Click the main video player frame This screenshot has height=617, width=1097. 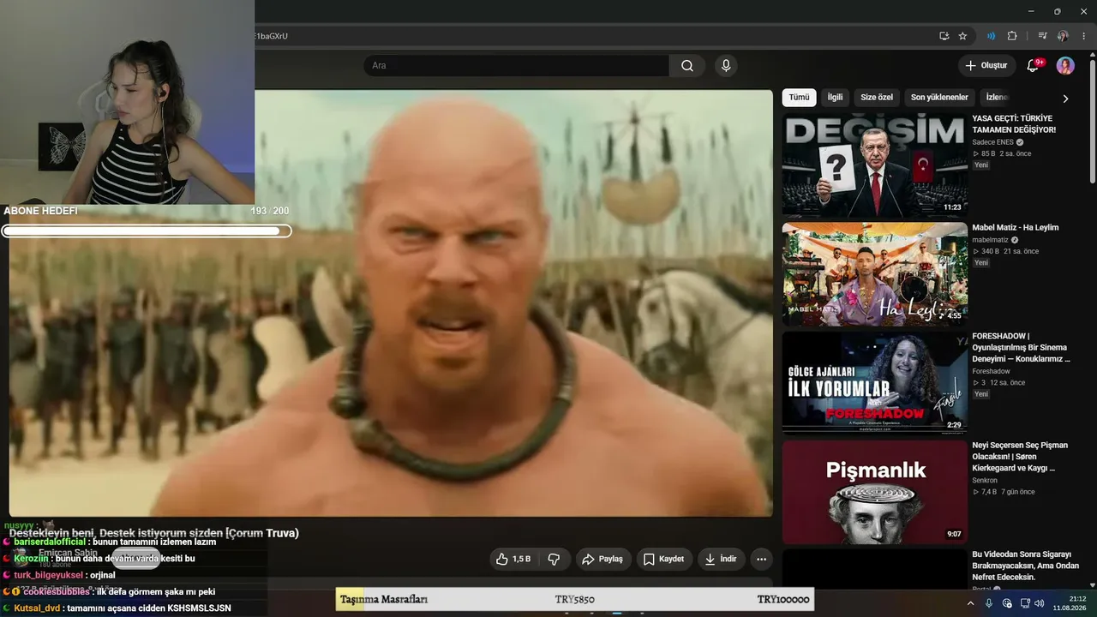click(391, 303)
